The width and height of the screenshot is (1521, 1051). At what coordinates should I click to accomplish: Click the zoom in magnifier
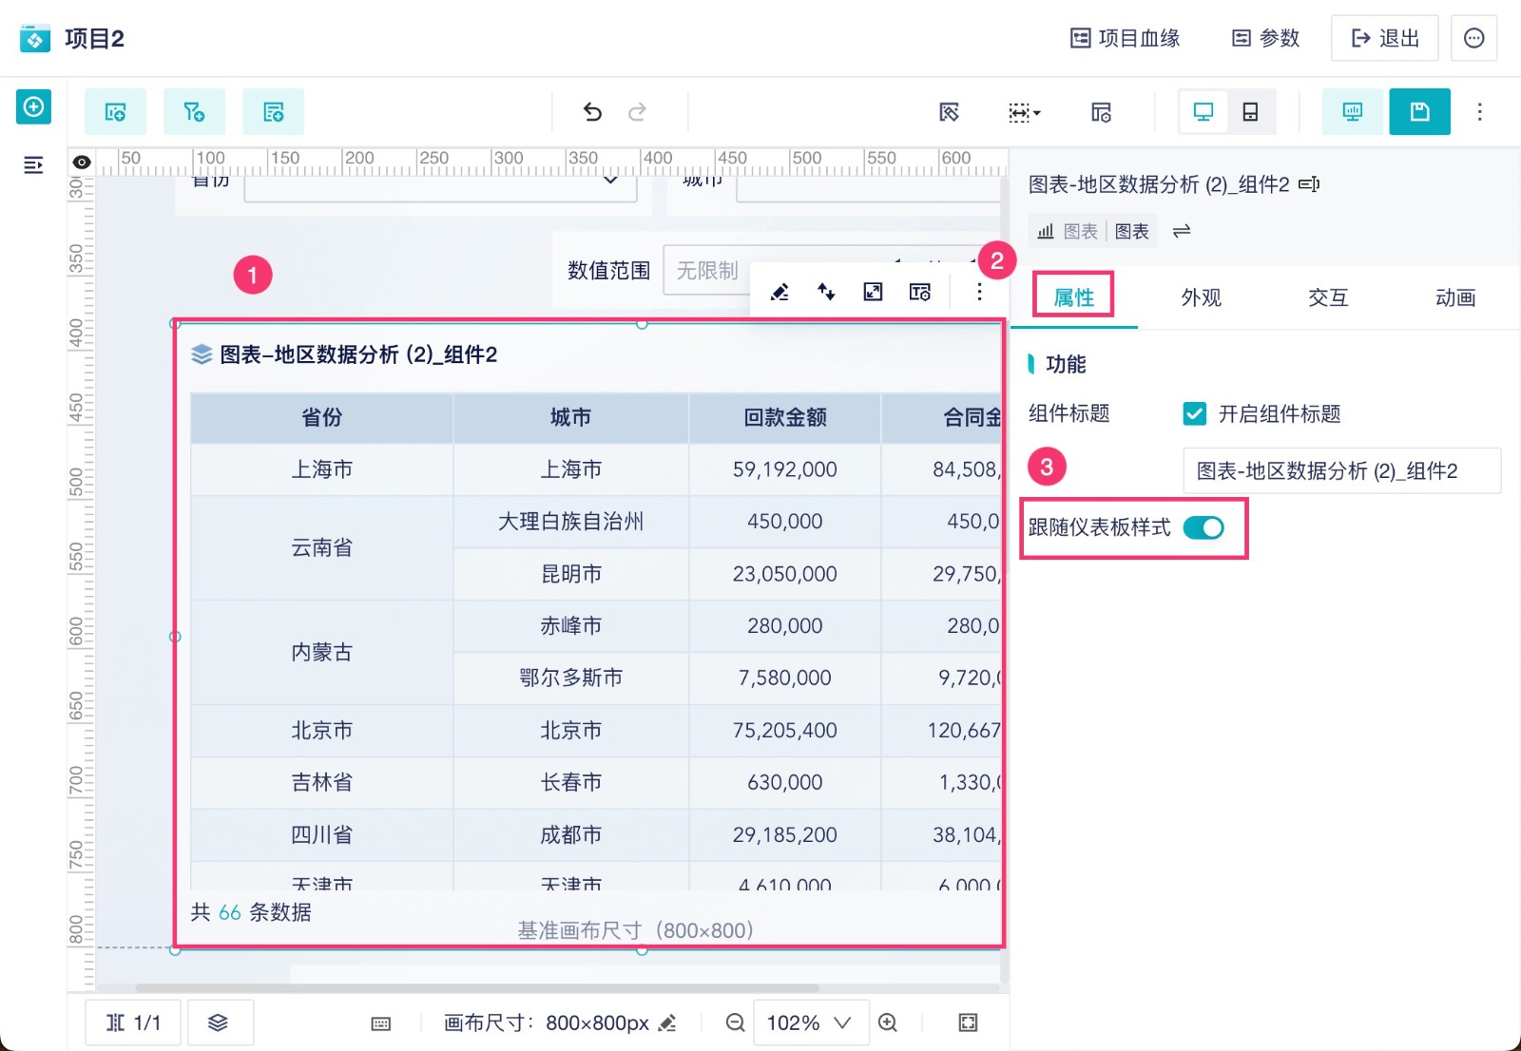point(888,1022)
